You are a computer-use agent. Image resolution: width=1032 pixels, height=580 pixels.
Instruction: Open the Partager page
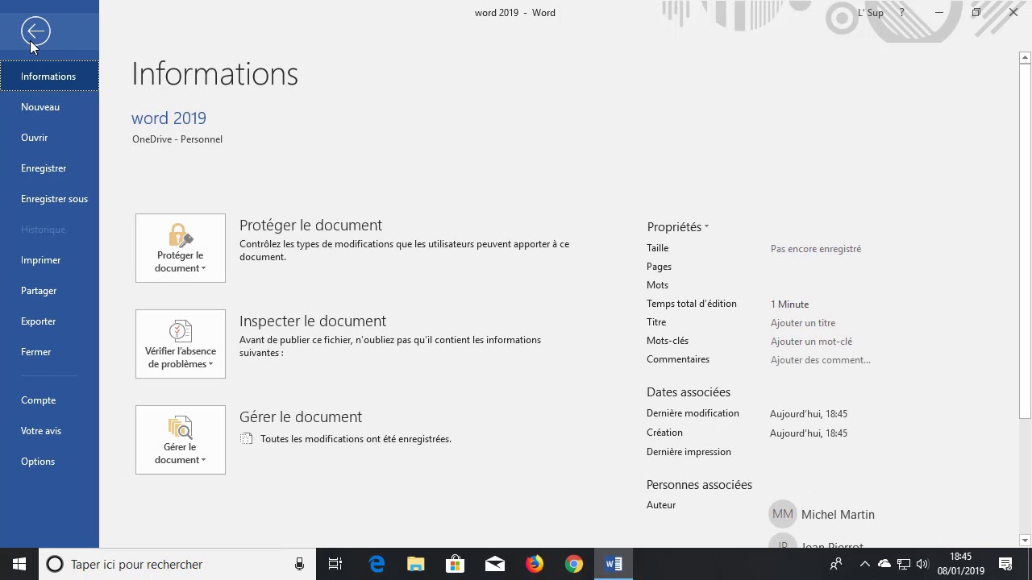click(x=49, y=291)
